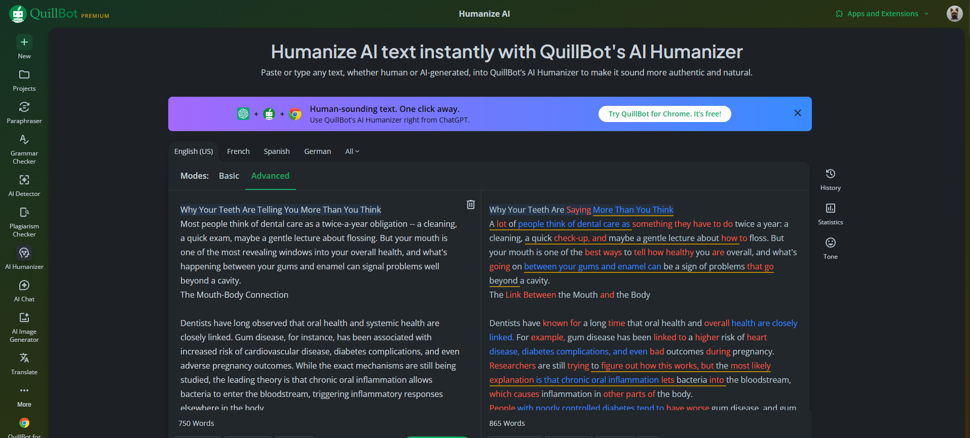
Task: Select the Spanish language tab
Action: click(x=277, y=151)
